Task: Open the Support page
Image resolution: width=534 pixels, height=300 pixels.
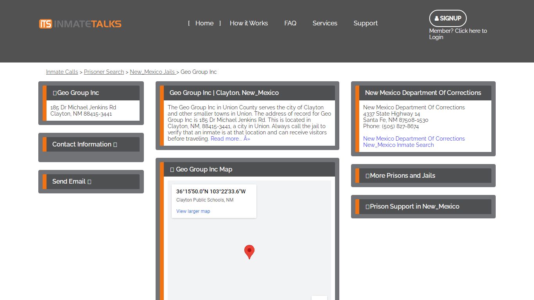Action: (366, 23)
